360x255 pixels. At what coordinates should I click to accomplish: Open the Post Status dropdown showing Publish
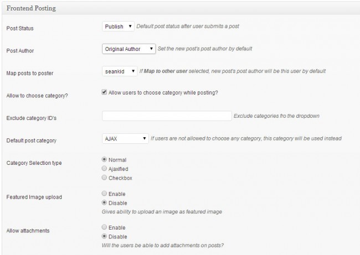[118, 27]
